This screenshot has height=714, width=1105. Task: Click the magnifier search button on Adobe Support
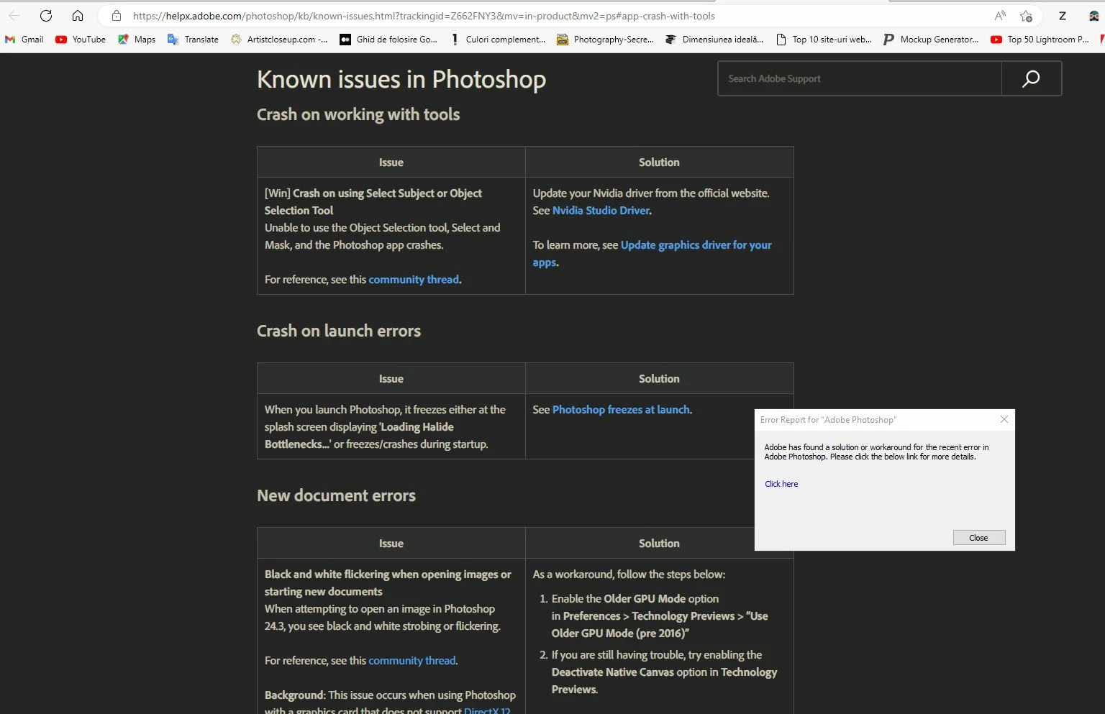click(x=1031, y=78)
